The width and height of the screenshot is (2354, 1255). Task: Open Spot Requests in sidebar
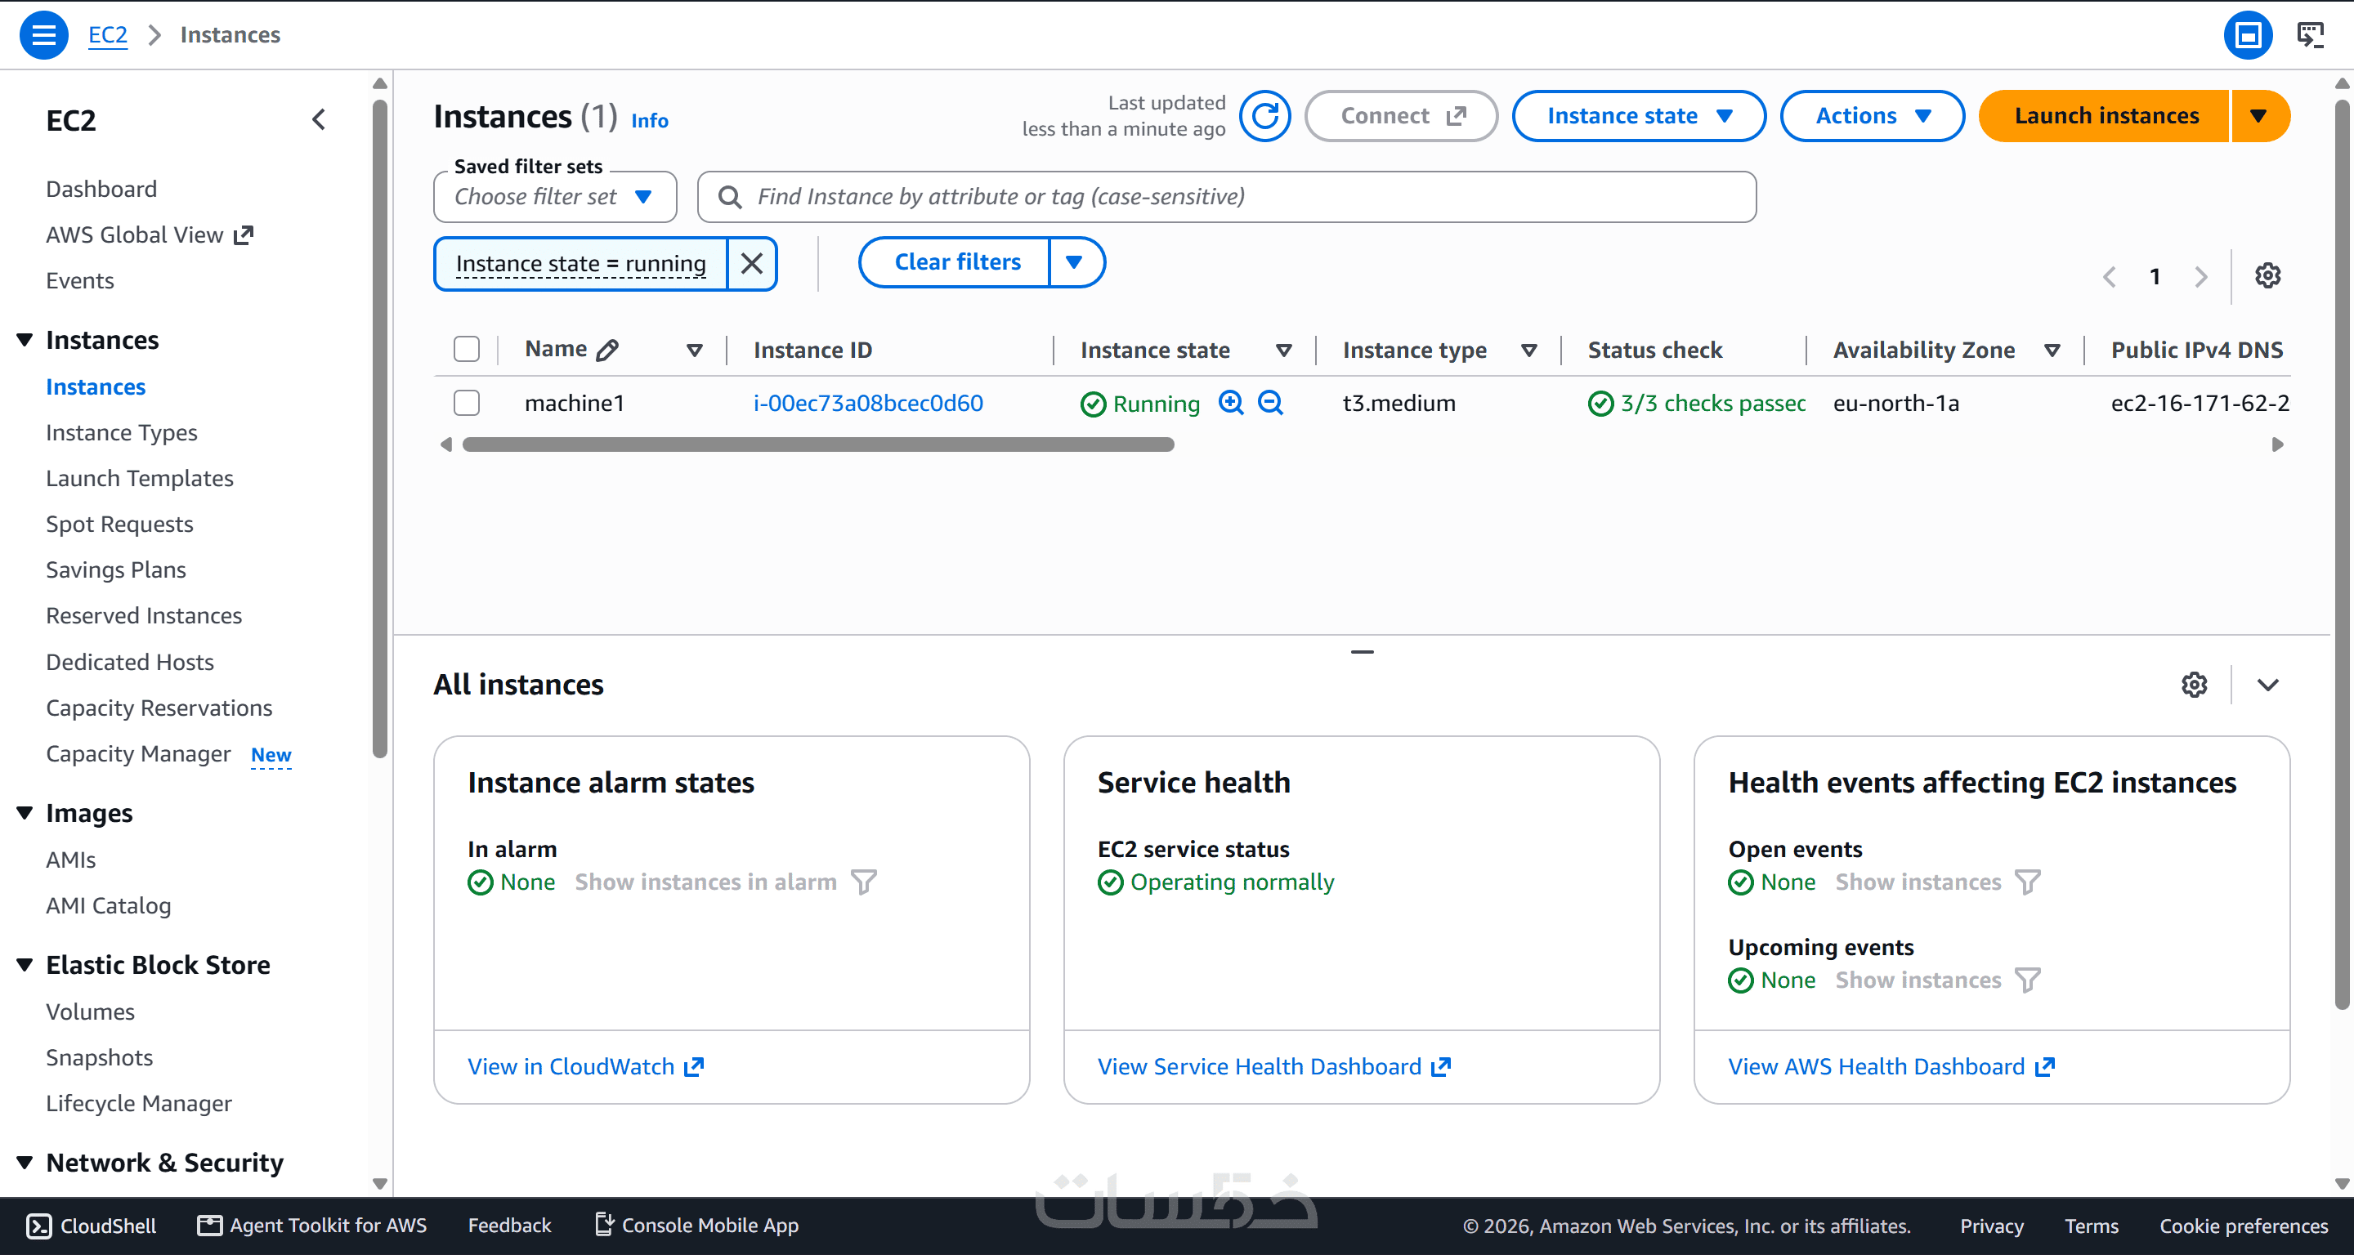pos(119,524)
